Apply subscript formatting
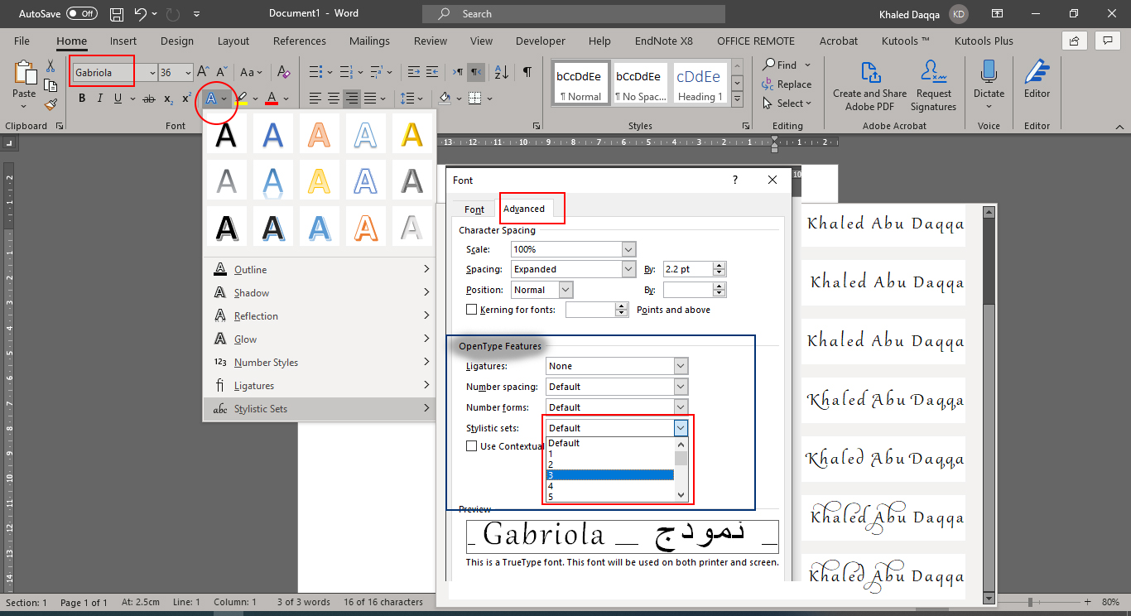This screenshot has width=1131, height=616. pyautogui.click(x=168, y=99)
